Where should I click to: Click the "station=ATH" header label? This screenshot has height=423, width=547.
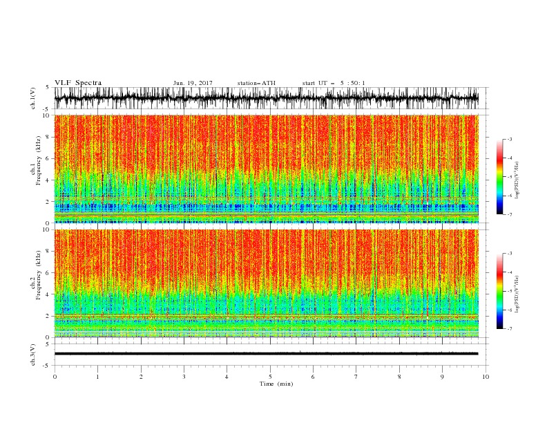[x=256, y=83]
